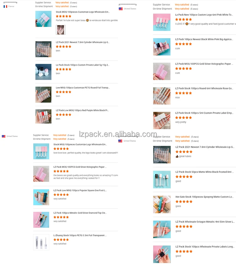Open 'LZ Pack 2021 Newest 7.8ml Cylinder' product link under France reviewer
The width and height of the screenshot is (236, 269).
[x=83, y=42]
